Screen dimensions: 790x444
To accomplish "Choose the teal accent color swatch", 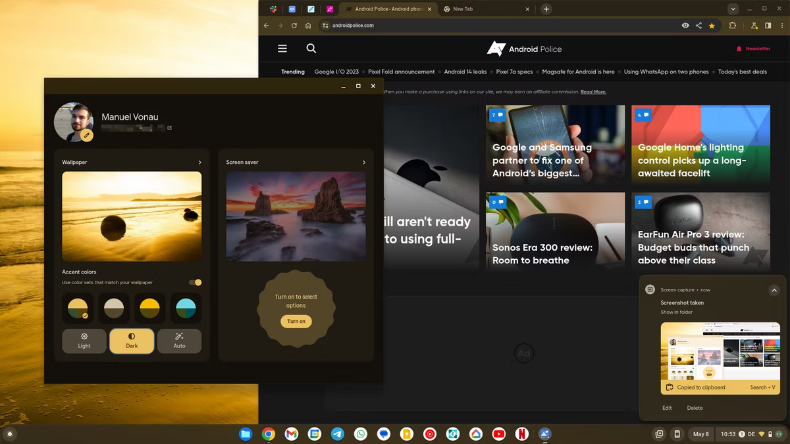I will coord(186,308).
